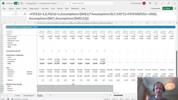Click the GreenEnergo E-Car Charging Station title
This screenshot has width=178, height=100.
[x=22, y=27]
